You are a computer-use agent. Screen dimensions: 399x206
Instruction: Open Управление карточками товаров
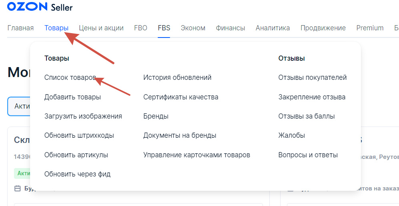pos(197,155)
